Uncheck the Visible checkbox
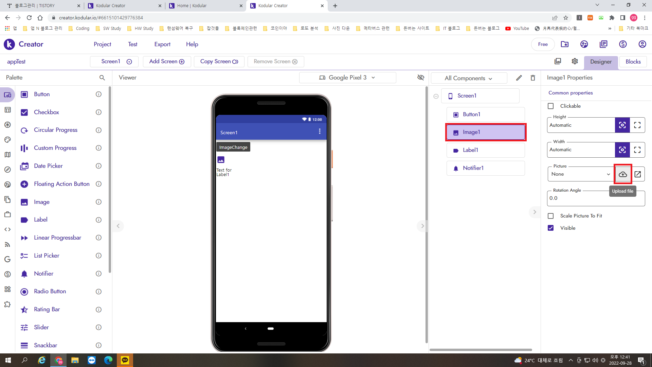 (x=551, y=228)
